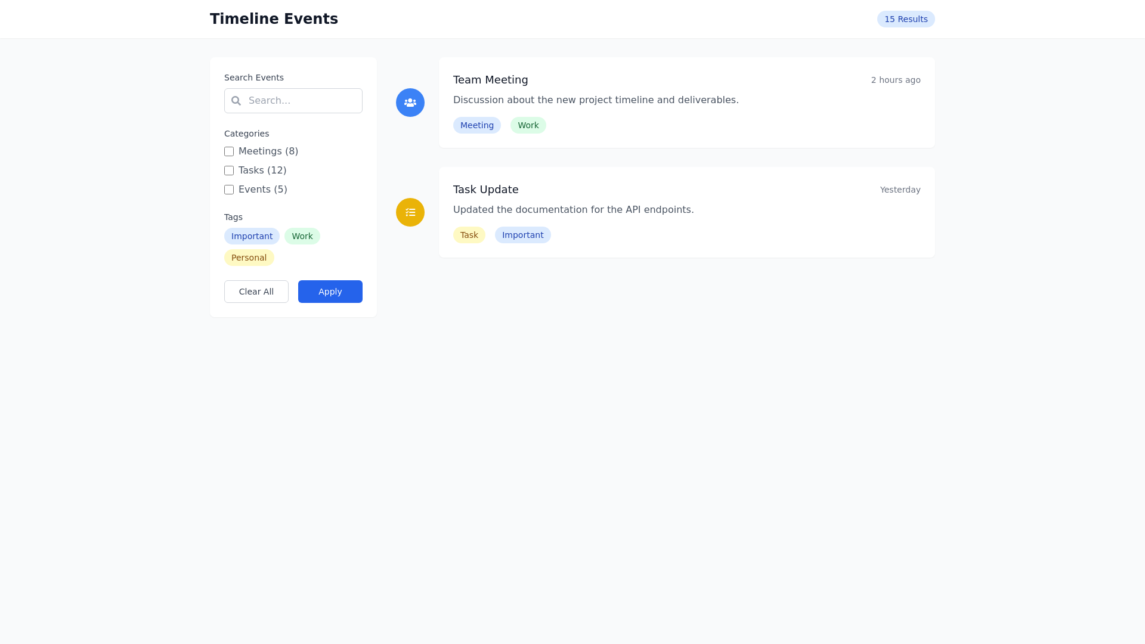Click the '2 hours ago' timestamp
The width and height of the screenshot is (1145, 644).
click(895, 80)
